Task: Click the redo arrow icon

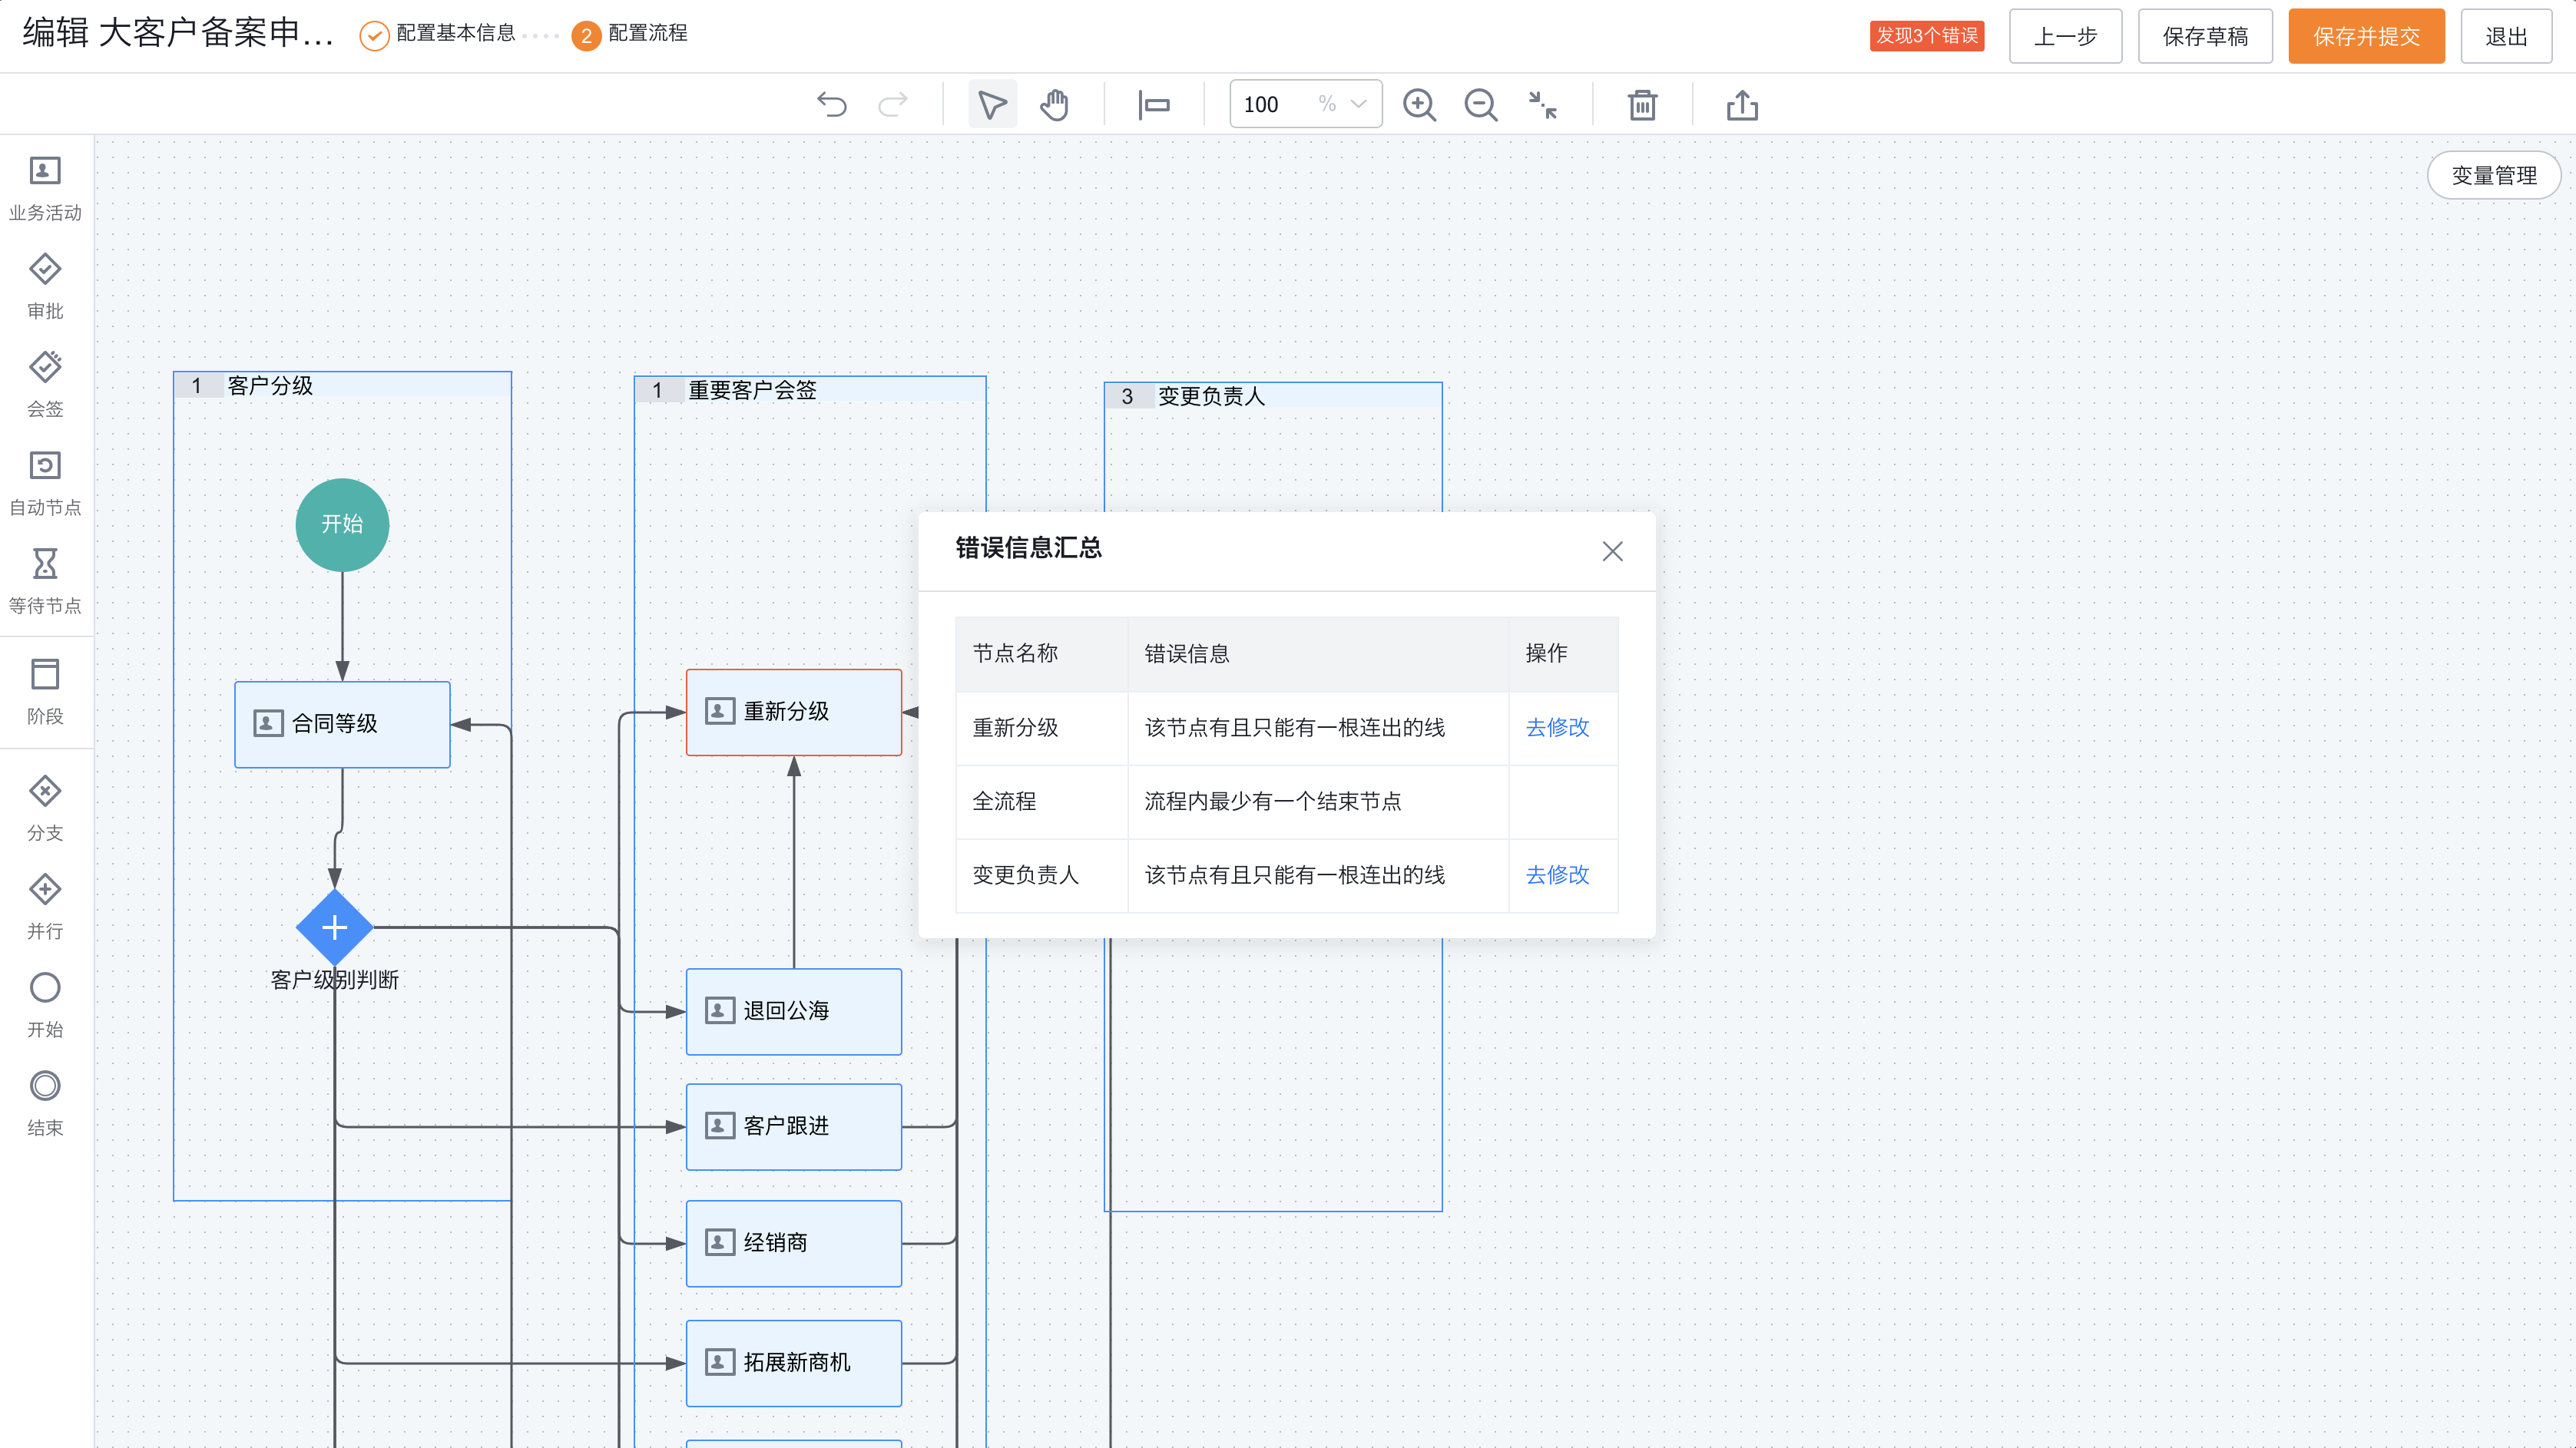Action: (892, 105)
